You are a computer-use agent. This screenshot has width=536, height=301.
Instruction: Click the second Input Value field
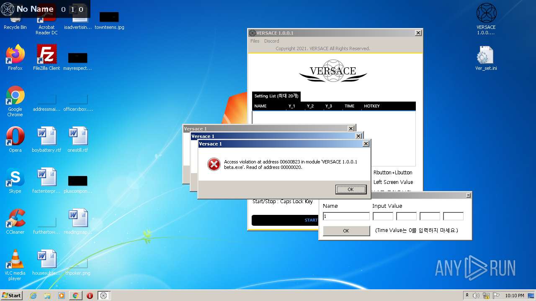(x=406, y=217)
